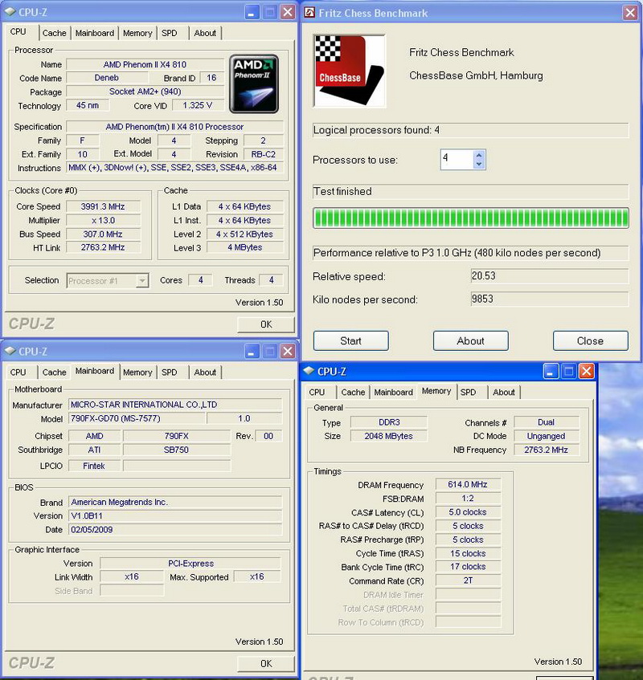
Task: Click the Southbridge value SB750
Action: click(176, 450)
